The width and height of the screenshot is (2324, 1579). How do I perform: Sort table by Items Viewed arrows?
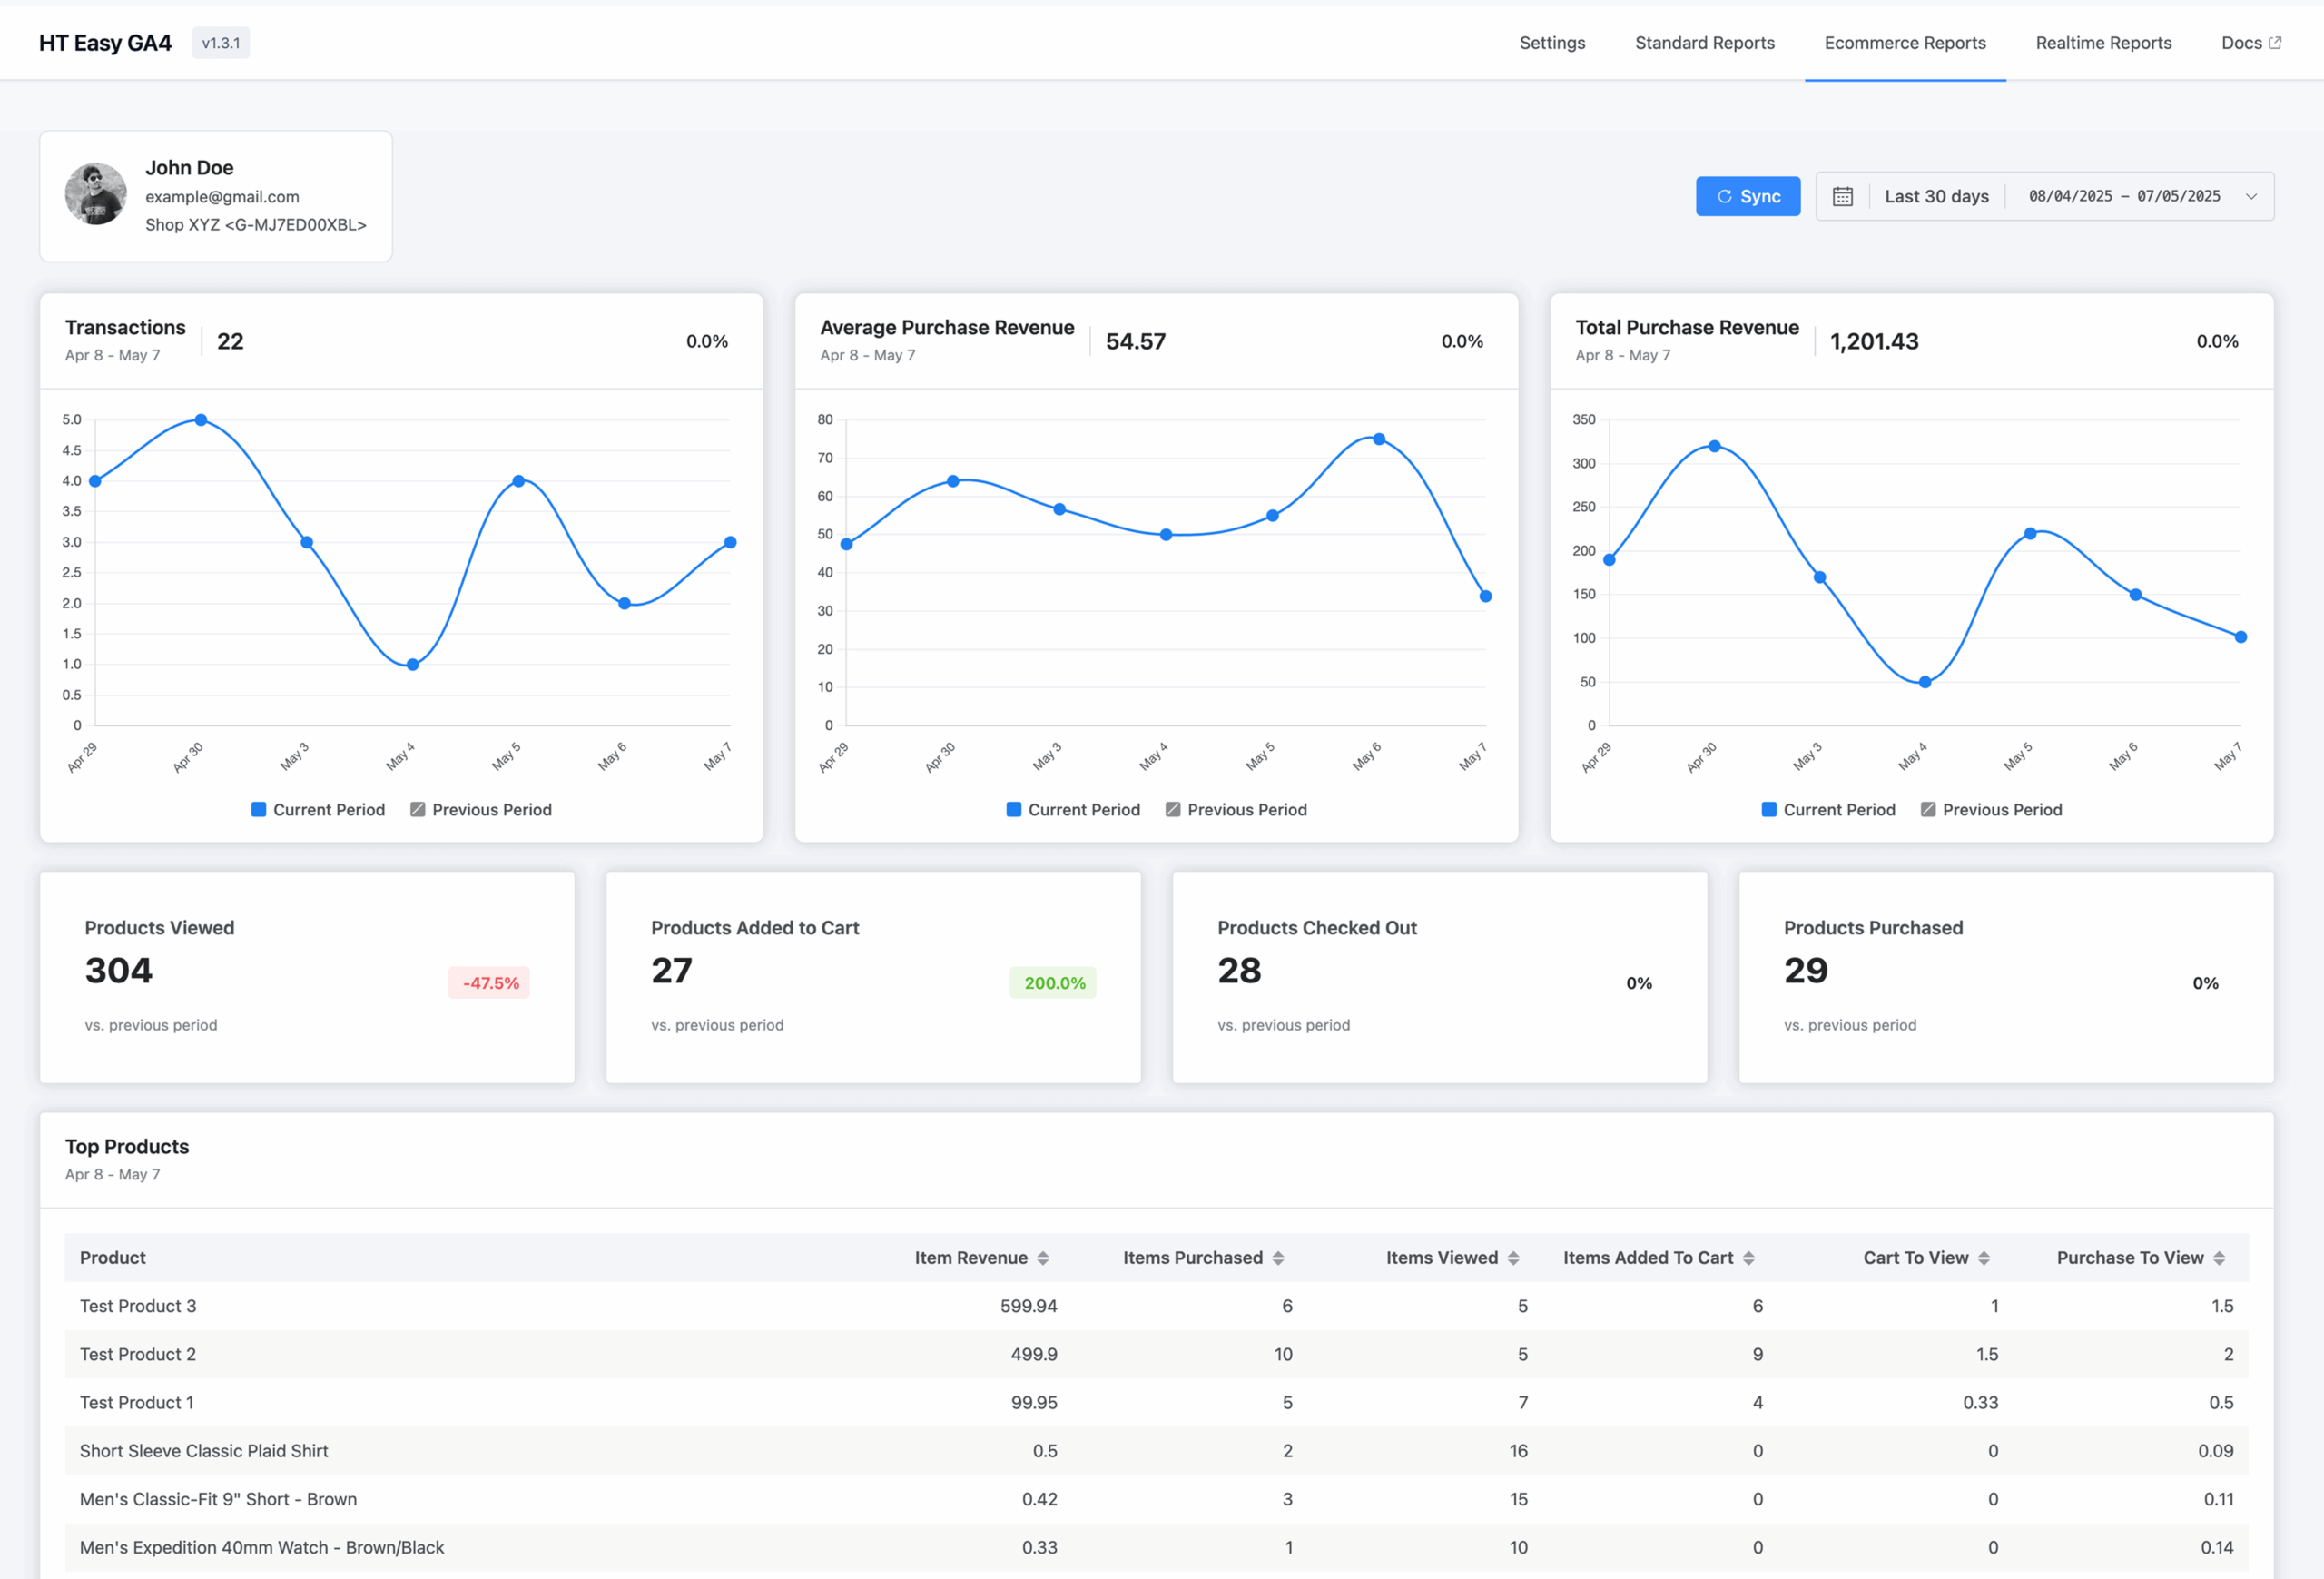[x=1513, y=1258]
